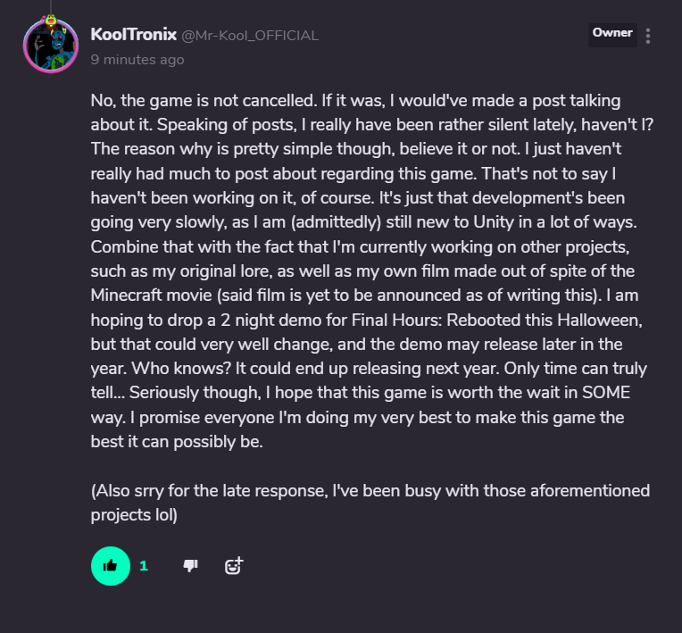Click KoolTronix's profile avatar
The height and width of the screenshot is (633, 682).
(52, 46)
